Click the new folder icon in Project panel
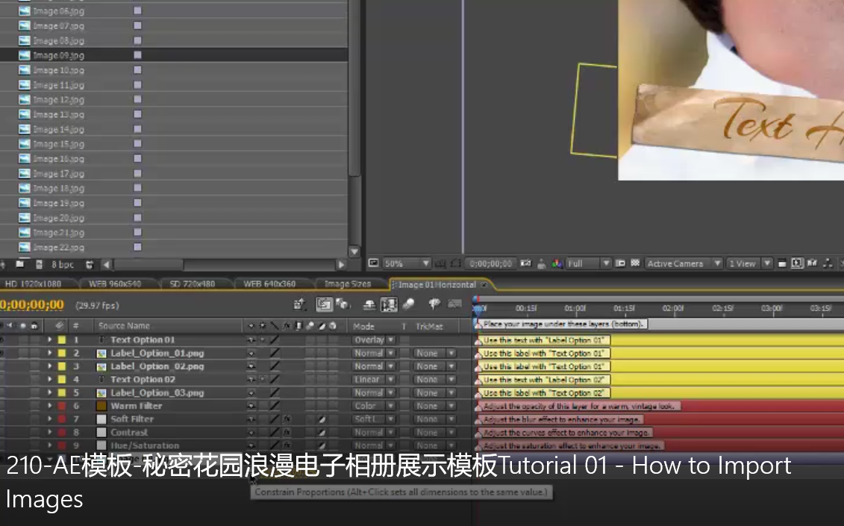This screenshot has width=844, height=526. point(20,264)
